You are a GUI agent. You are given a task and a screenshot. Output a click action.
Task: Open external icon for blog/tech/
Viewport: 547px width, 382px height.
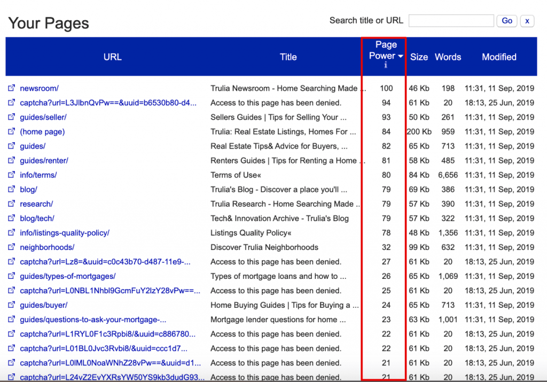coord(12,218)
